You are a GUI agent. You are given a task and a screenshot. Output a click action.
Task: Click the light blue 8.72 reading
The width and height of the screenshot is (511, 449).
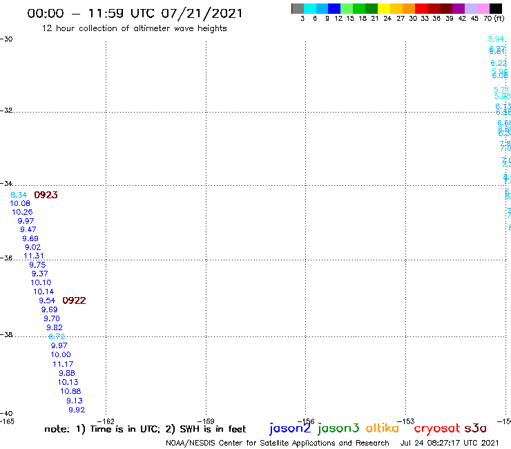coord(57,336)
